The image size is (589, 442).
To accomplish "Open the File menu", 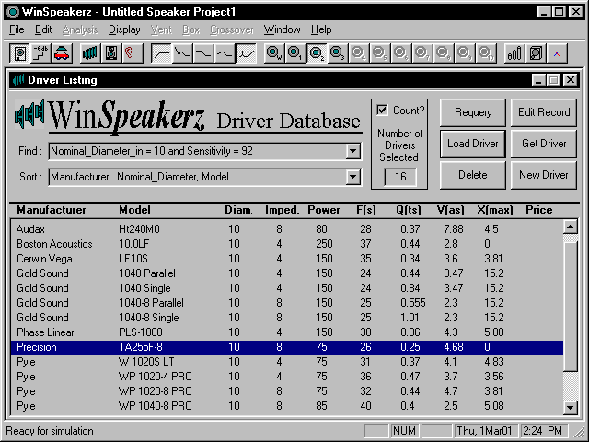I will [17, 29].
